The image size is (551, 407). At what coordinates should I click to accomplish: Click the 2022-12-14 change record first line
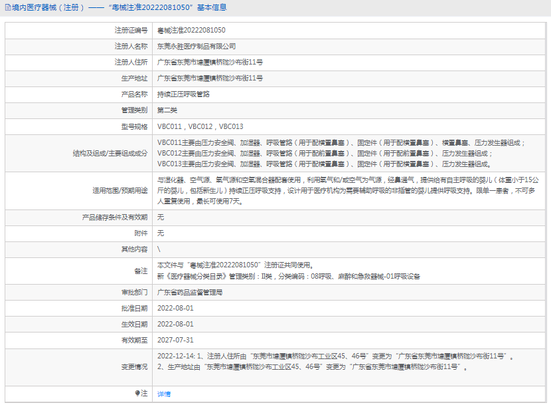tap(335, 356)
